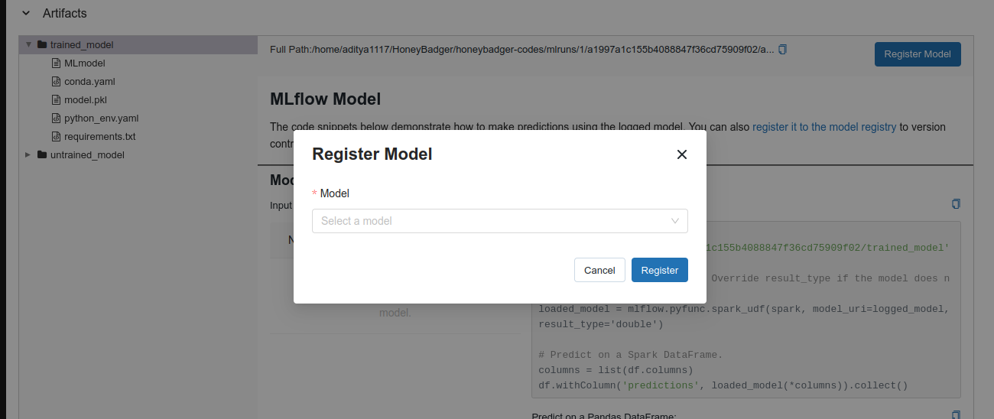Click the '# Predict on a Spark DataFrame.' comment
994x419 pixels.
tap(630, 355)
